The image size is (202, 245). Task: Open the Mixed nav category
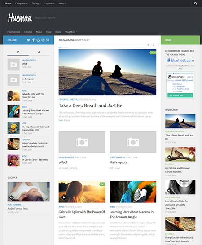[58, 32]
